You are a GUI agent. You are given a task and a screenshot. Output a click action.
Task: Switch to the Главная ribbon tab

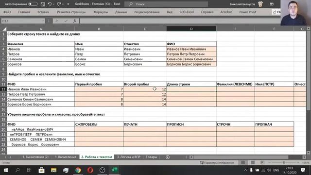pyautogui.click(x=24, y=12)
